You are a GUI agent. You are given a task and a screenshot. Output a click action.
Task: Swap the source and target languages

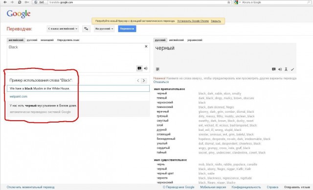pyautogui.click(x=86, y=29)
